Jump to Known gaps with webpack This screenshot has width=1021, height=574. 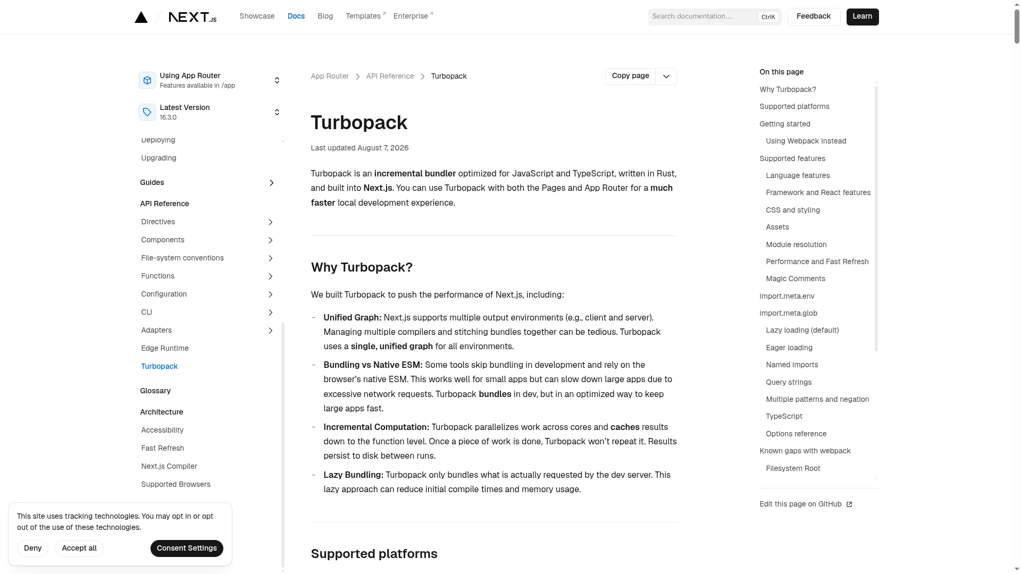805,451
